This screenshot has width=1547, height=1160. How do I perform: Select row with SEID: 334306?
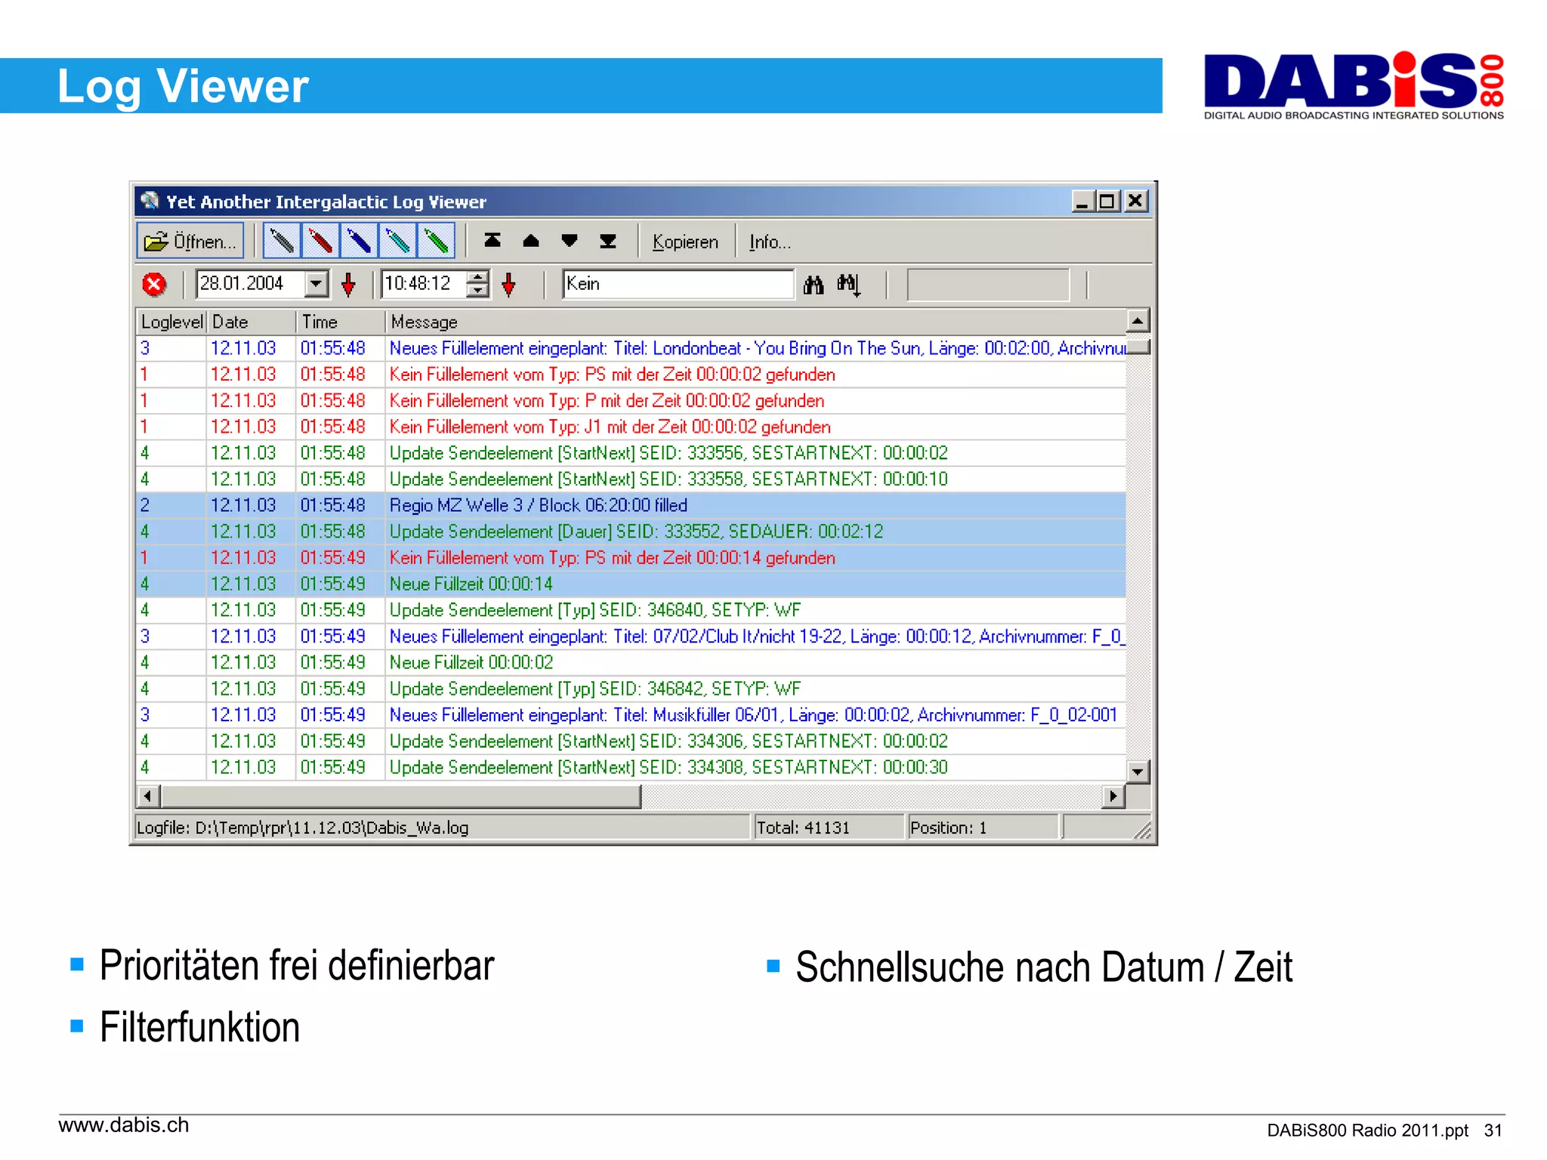coord(631,741)
